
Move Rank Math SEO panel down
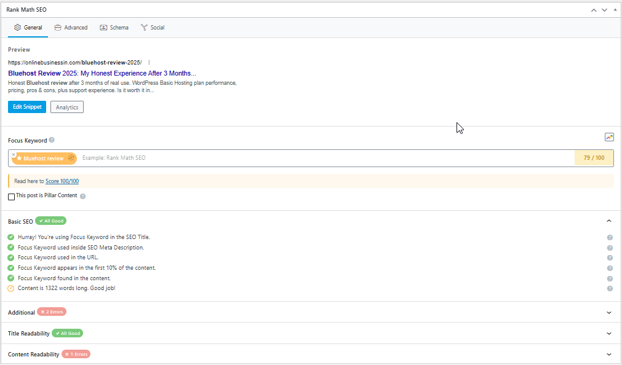(x=604, y=10)
